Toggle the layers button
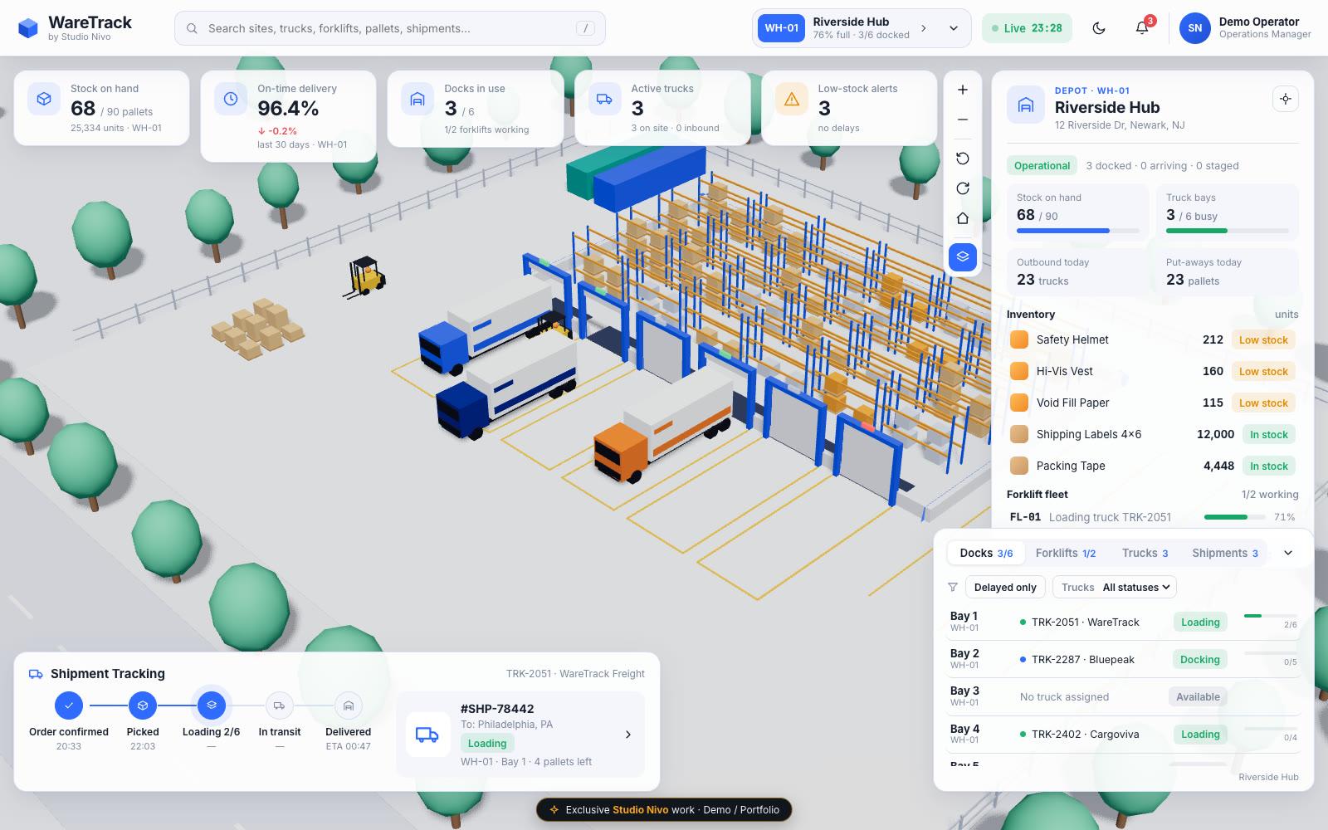Image resolution: width=1328 pixels, height=830 pixels. [963, 256]
